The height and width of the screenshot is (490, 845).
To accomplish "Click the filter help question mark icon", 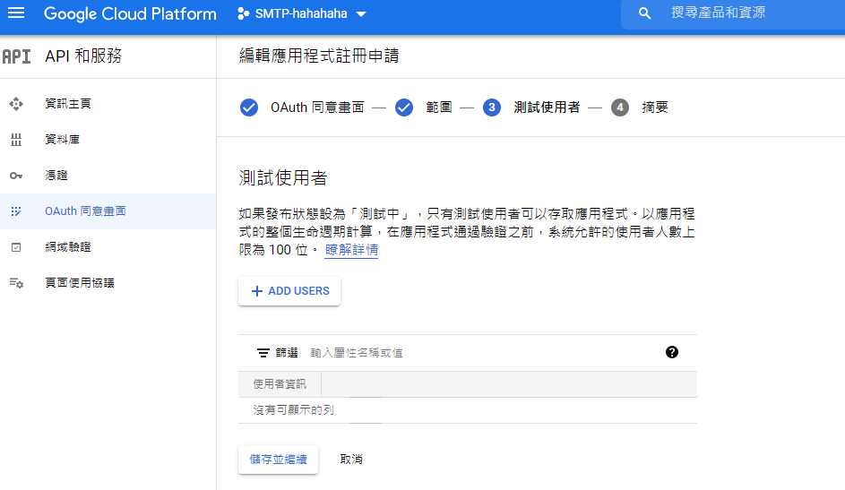I will [672, 352].
